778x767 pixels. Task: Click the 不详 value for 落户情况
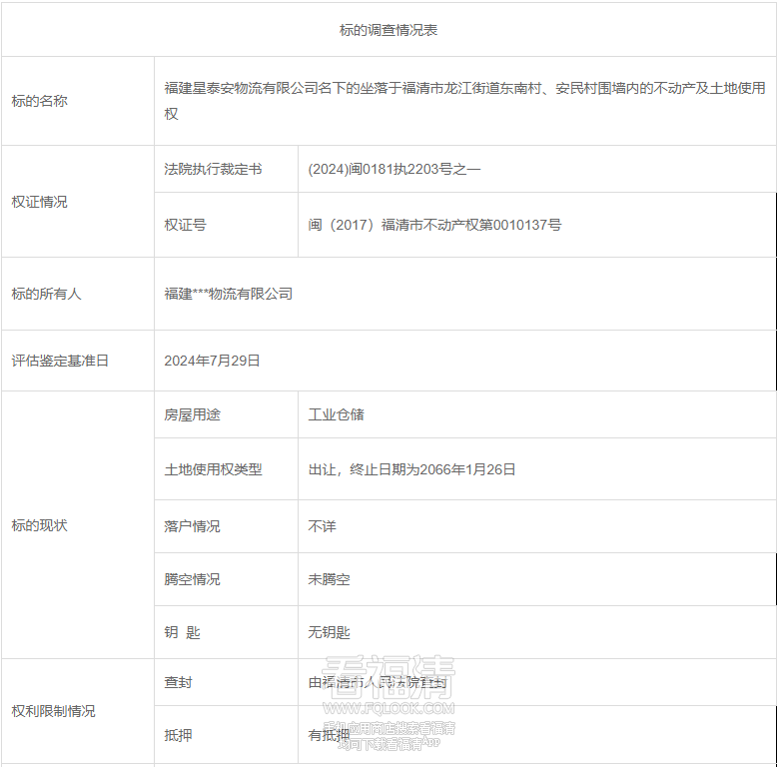(323, 526)
